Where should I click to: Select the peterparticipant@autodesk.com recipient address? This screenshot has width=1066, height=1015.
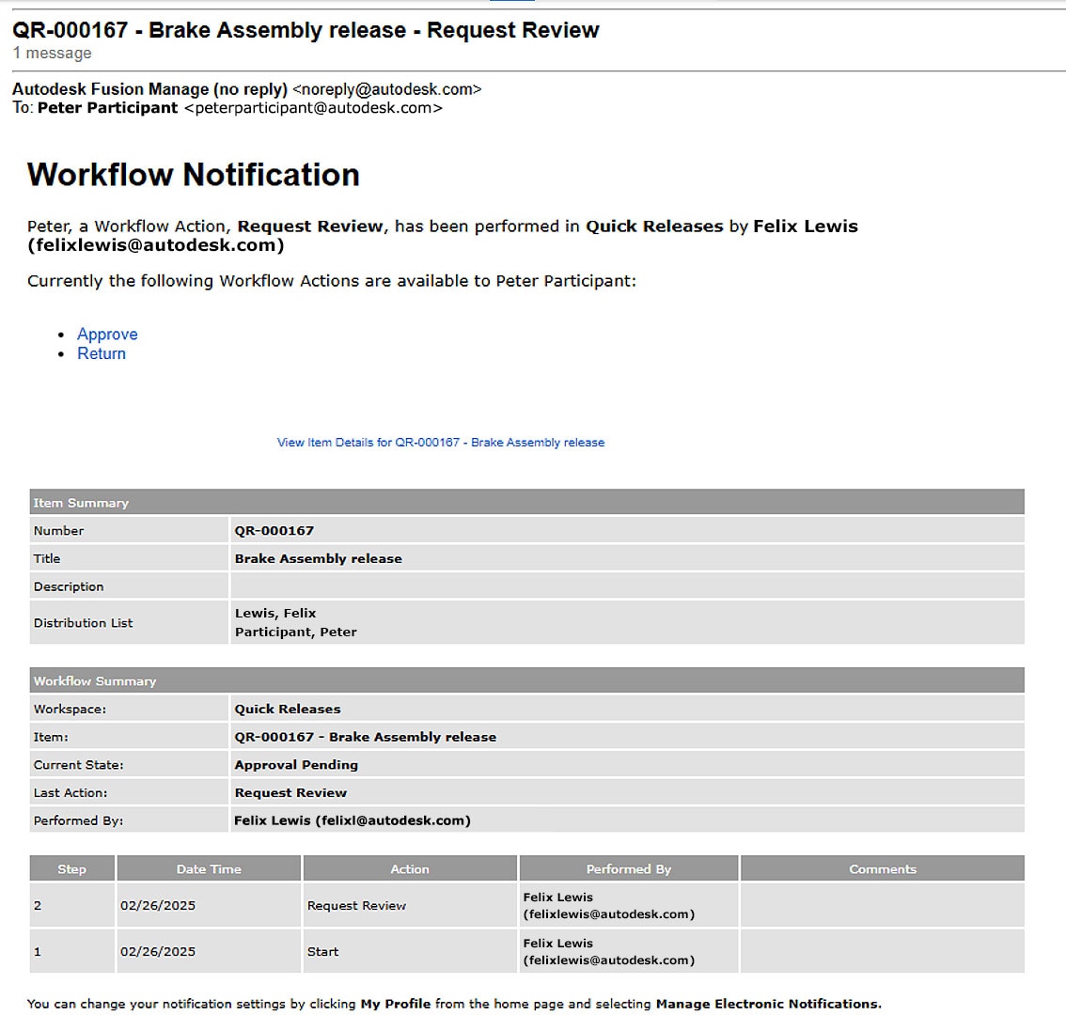313,108
